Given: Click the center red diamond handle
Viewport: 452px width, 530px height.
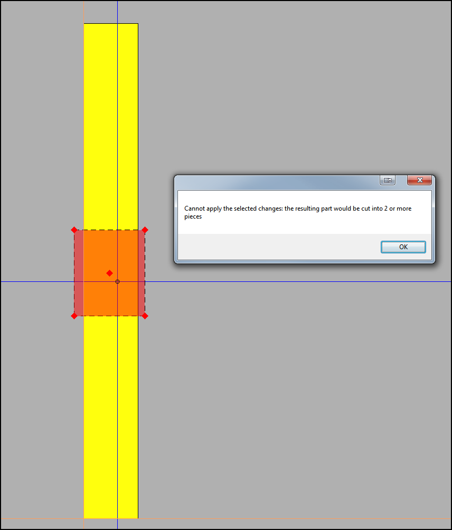Looking at the screenshot, I should tap(109, 273).
